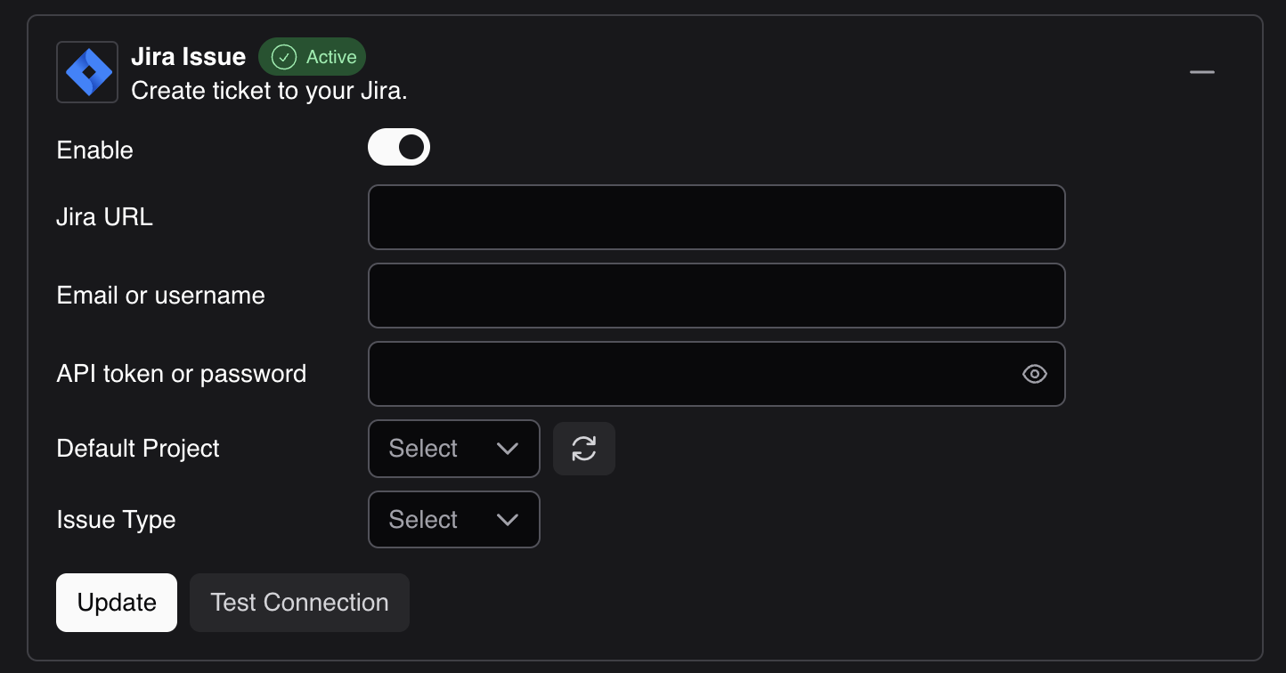Click the Enable label
1286x673 pixels.
click(x=95, y=150)
